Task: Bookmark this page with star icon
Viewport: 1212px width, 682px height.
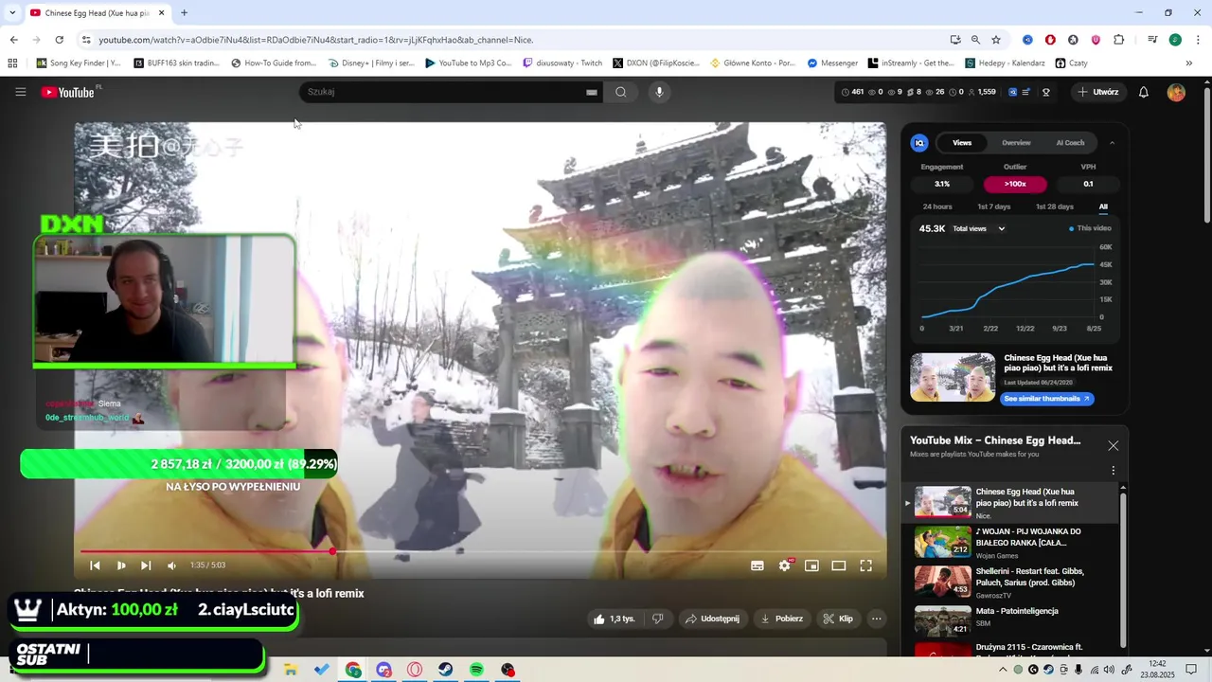Action: 996,40
